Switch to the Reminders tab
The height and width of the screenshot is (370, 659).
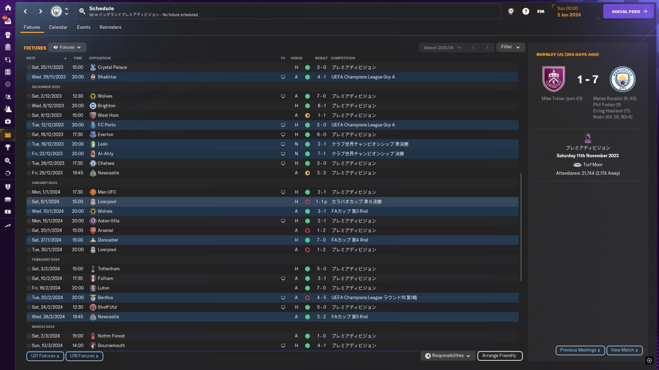click(111, 27)
